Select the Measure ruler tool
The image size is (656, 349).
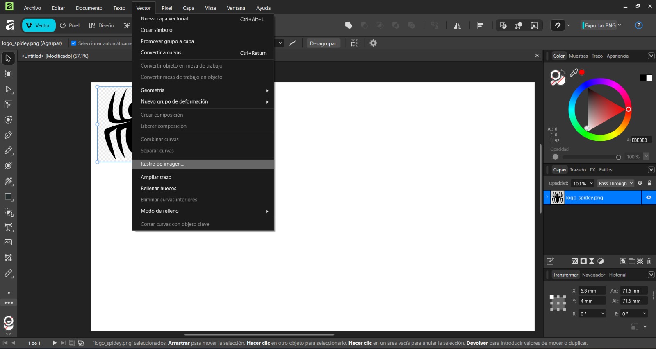tap(8, 273)
